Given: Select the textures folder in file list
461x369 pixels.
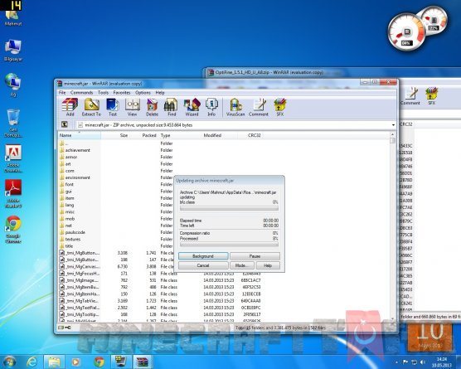Looking at the screenshot, I should 73,239.
